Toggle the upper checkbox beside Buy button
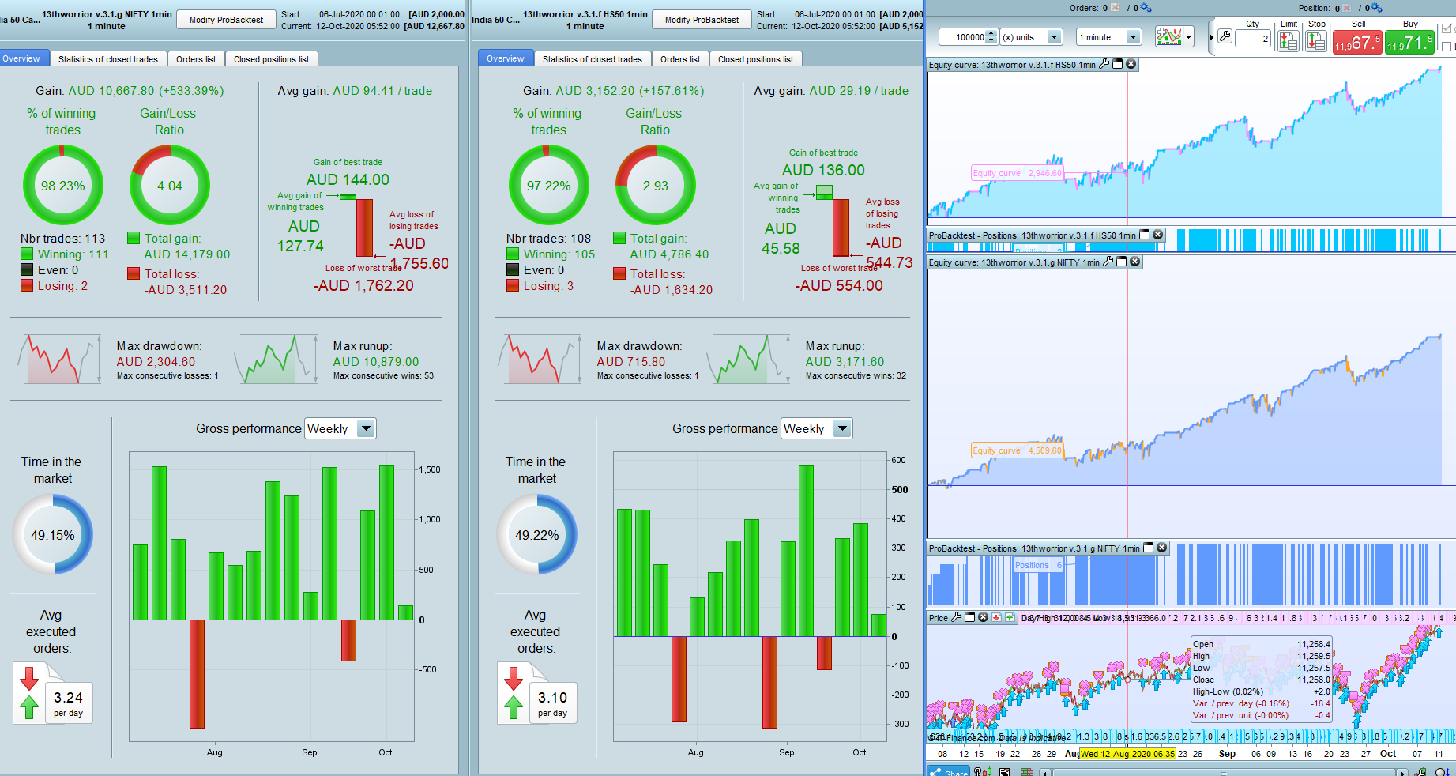This screenshot has height=776, width=1456. coord(1447,28)
